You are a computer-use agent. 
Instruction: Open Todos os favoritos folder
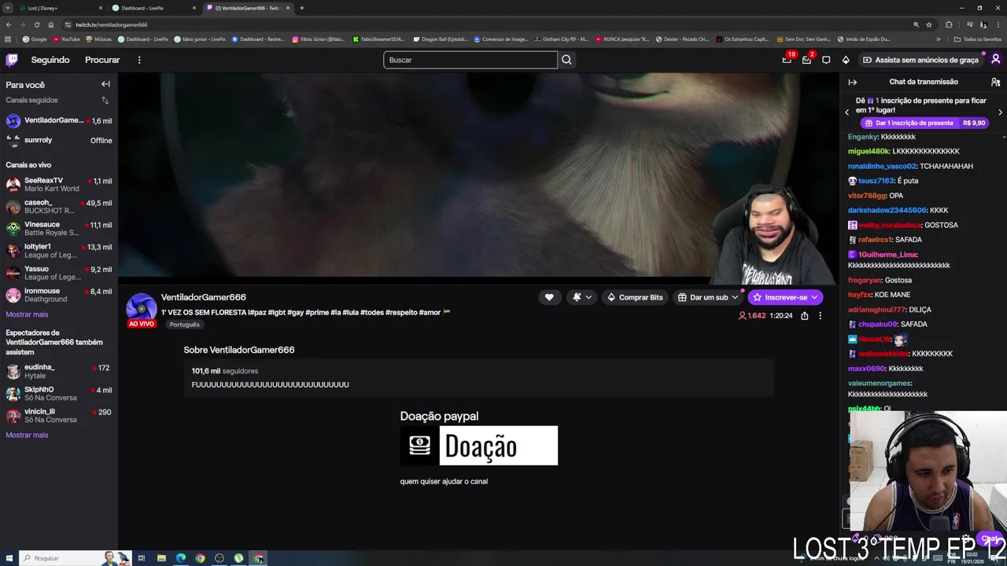[977, 39]
